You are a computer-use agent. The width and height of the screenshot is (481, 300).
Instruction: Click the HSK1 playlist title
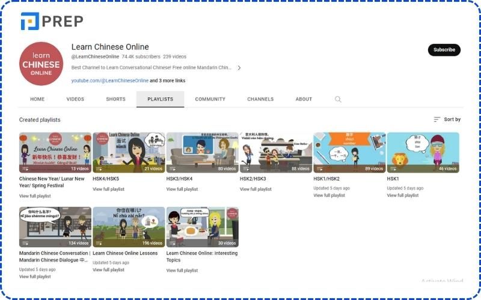coord(393,179)
